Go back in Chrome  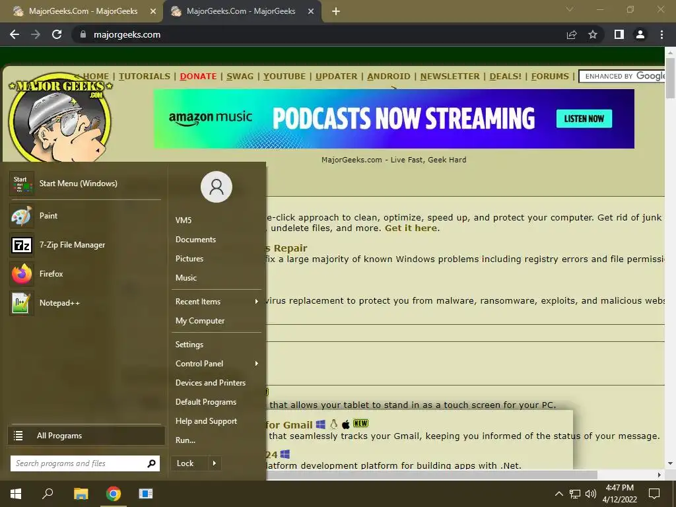click(x=15, y=34)
